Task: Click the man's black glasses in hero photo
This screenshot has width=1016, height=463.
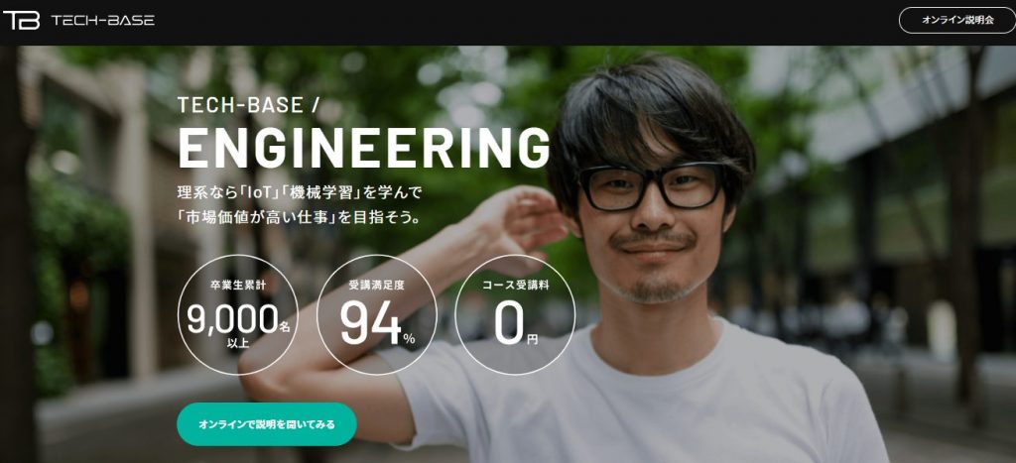Action: (650, 186)
